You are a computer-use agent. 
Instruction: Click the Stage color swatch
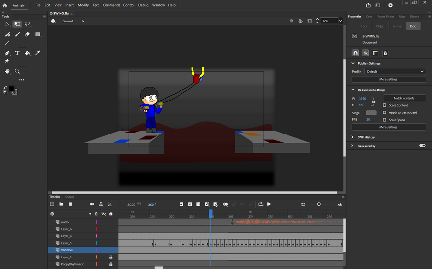click(371, 112)
